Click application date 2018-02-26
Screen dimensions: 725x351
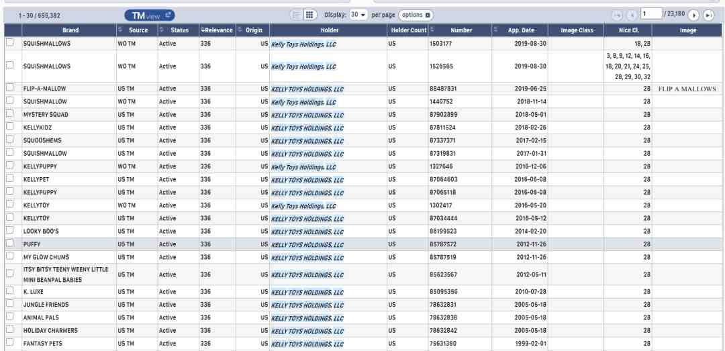coord(531,128)
